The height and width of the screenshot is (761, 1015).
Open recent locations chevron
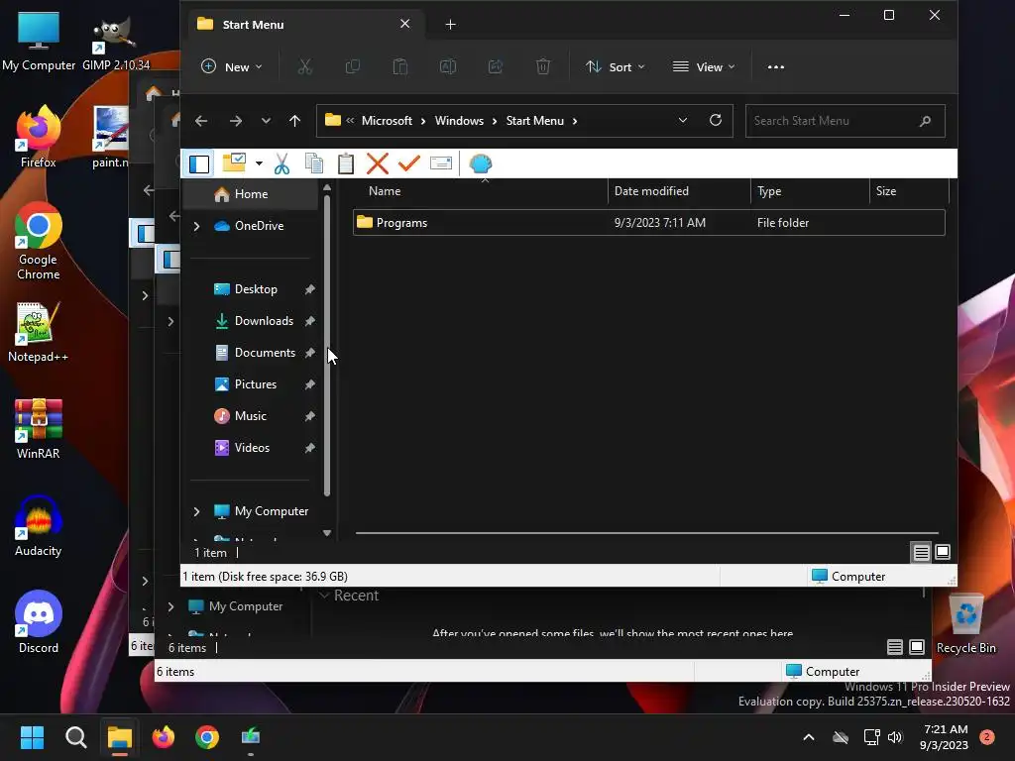(x=266, y=121)
